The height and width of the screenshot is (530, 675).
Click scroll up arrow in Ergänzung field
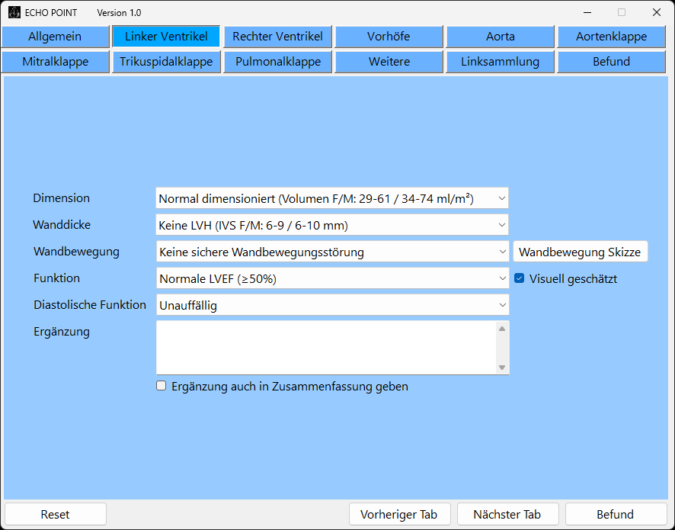tap(501, 329)
